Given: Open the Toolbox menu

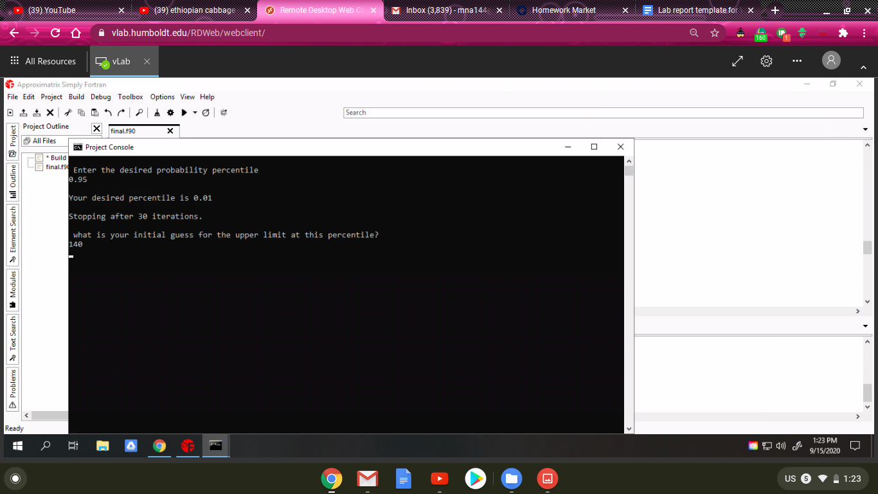Looking at the screenshot, I should (130, 96).
